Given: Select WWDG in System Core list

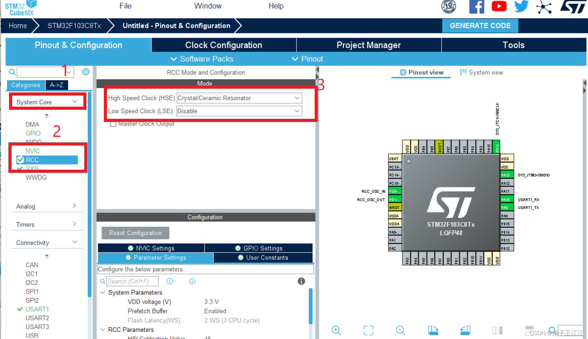Looking at the screenshot, I should pyautogui.click(x=36, y=177).
